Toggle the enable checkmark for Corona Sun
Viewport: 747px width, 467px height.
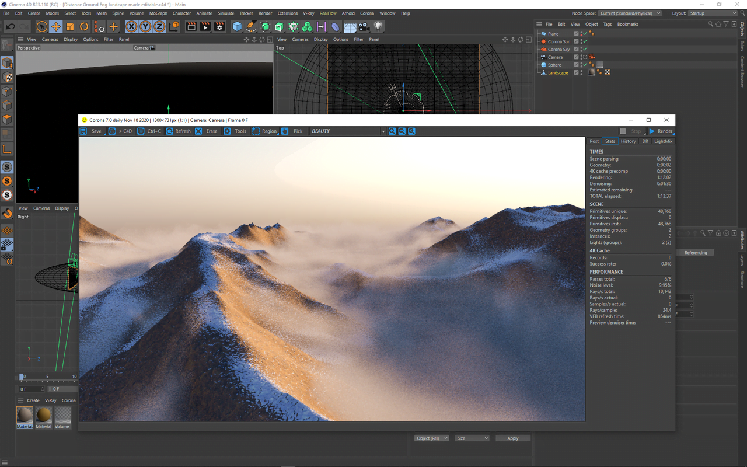(x=585, y=41)
